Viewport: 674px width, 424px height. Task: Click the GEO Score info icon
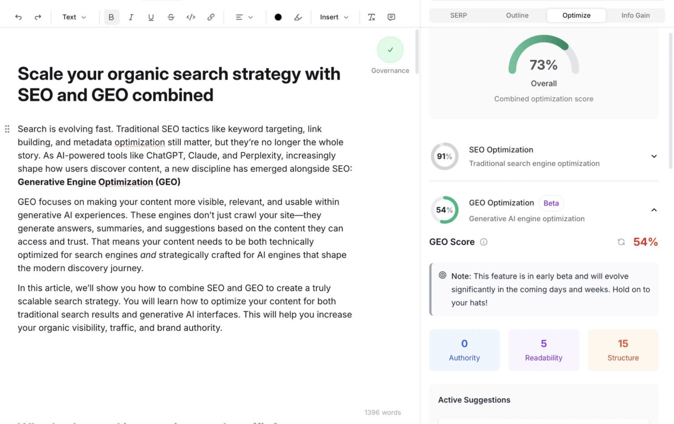pos(484,242)
